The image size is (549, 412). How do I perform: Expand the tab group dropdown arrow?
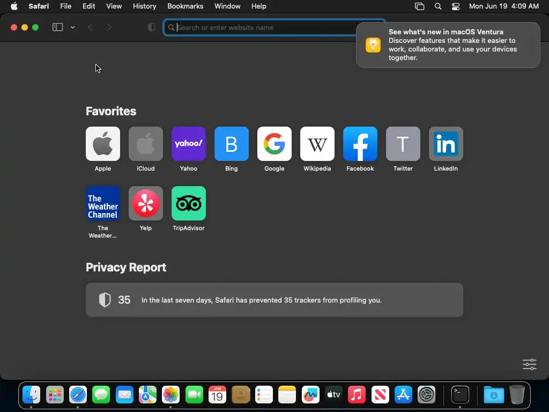click(72, 27)
